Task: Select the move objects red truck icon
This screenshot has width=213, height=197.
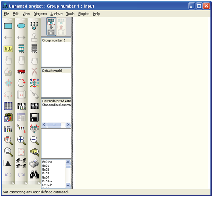Action: (x=21, y=71)
